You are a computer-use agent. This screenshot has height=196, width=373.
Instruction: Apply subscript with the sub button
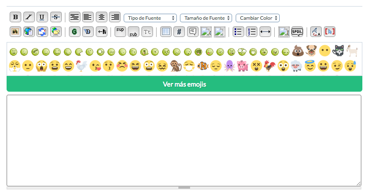133,31
